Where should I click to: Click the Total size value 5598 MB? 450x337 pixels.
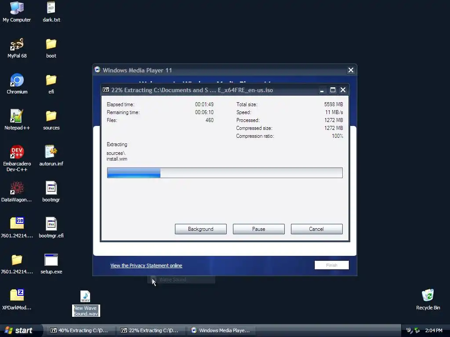334,104
